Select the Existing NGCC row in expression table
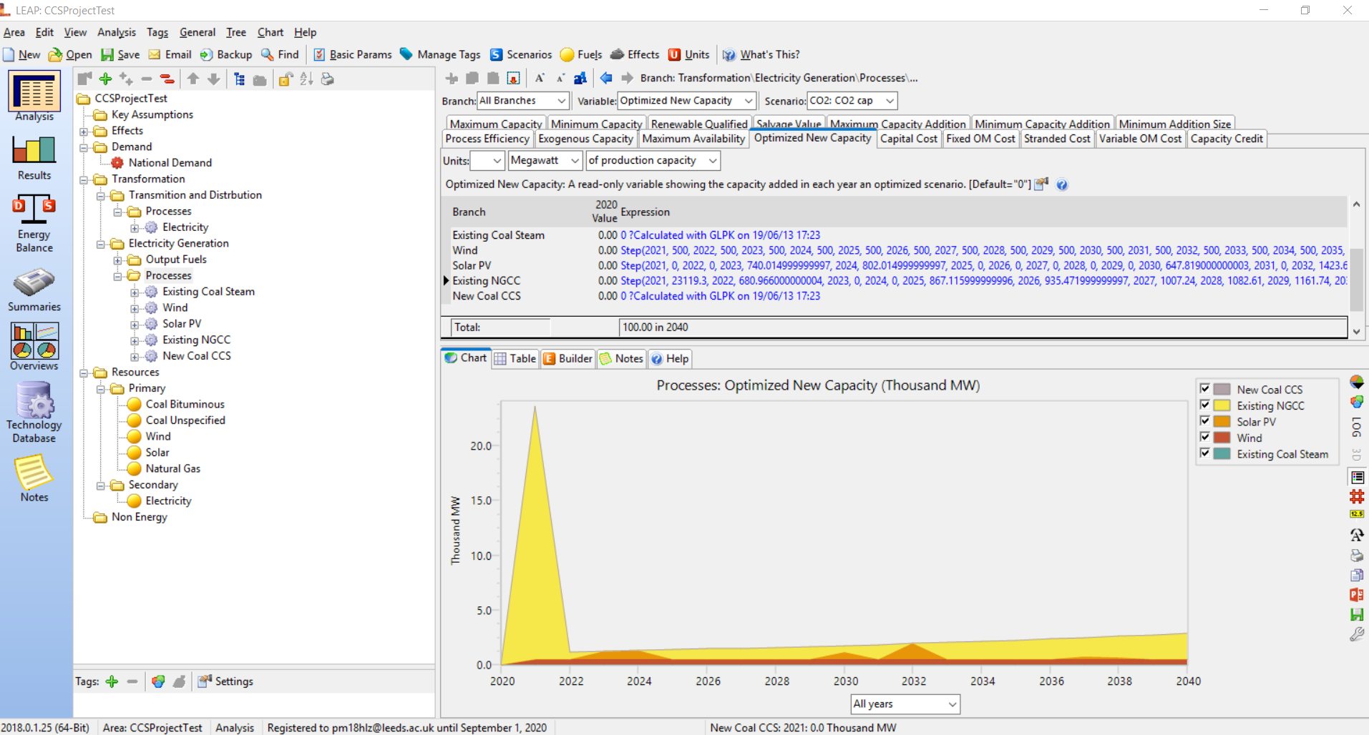Screen dimensions: 1369x735 (895, 281)
